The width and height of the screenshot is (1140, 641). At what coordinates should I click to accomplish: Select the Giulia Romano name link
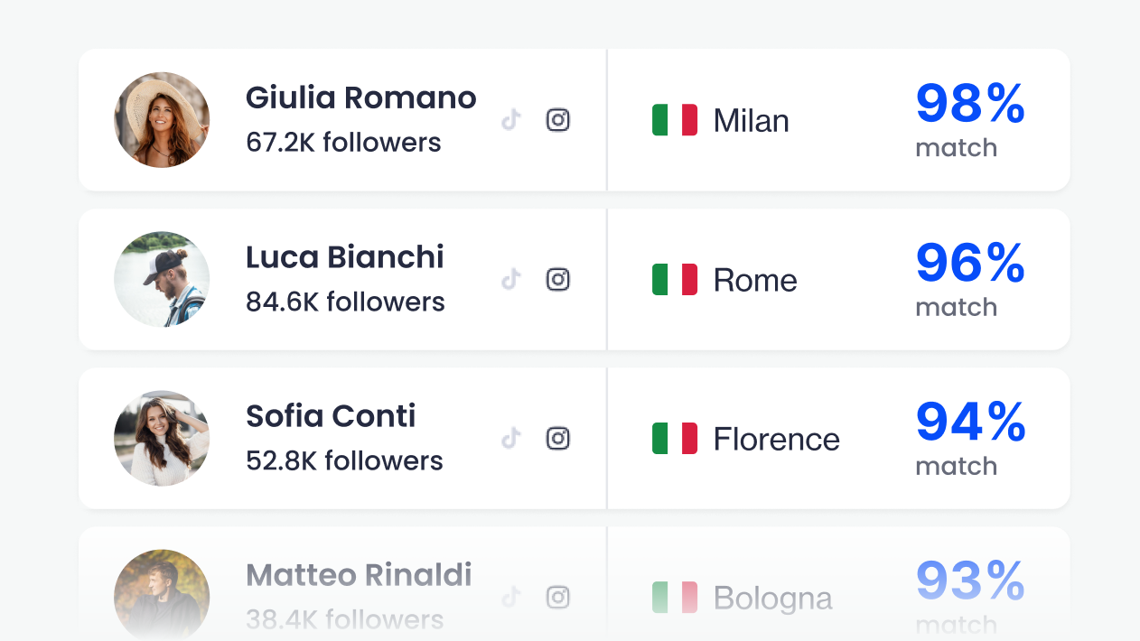click(361, 98)
